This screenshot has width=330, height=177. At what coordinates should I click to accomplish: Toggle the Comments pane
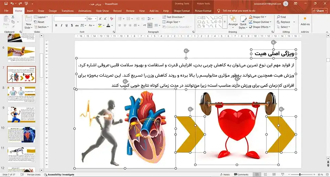click(241, 175)
